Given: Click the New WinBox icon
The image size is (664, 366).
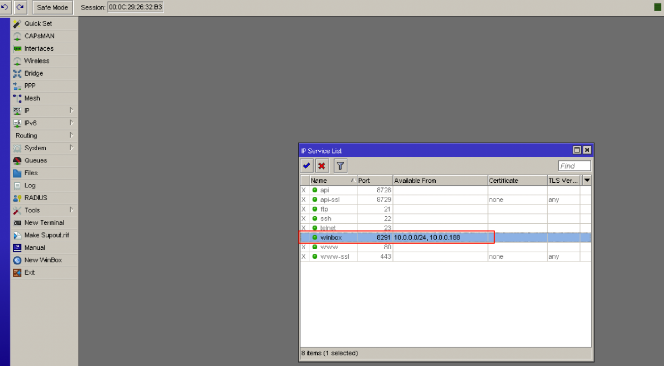Looking at the screenshot, I should (17, 260).
